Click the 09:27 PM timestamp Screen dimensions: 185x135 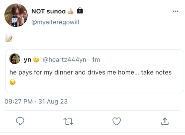tap(18, 102)
